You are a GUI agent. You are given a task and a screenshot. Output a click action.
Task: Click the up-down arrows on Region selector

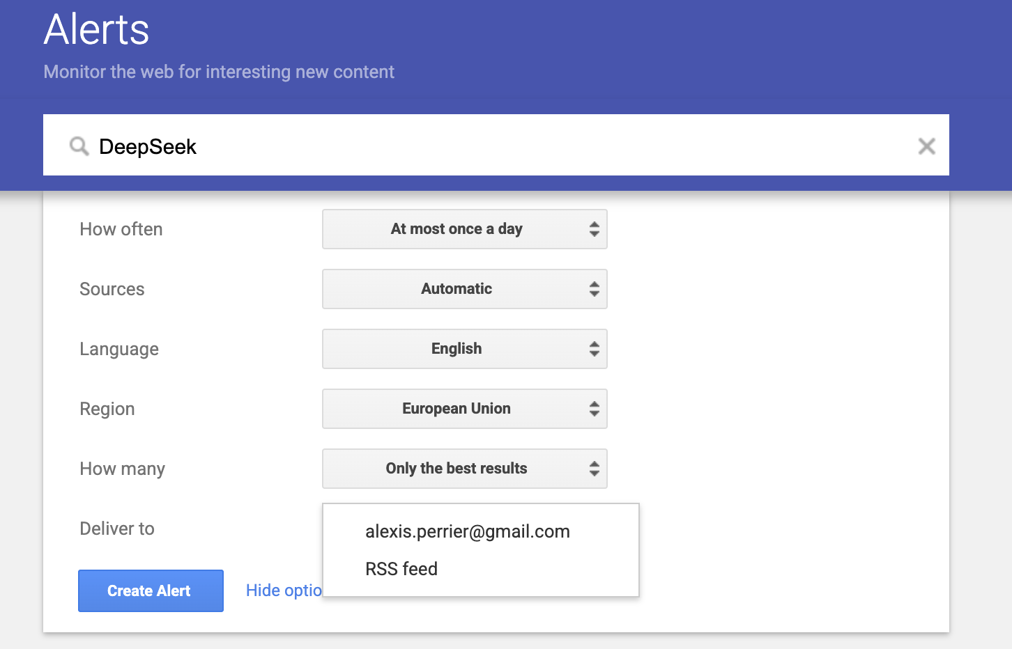[594, 409]
